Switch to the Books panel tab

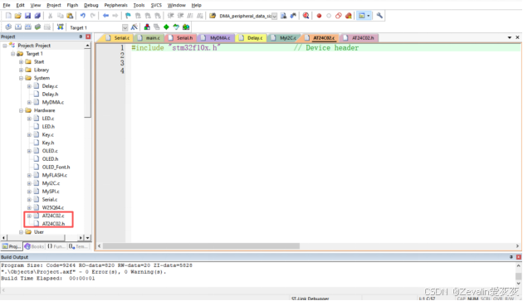34,246
